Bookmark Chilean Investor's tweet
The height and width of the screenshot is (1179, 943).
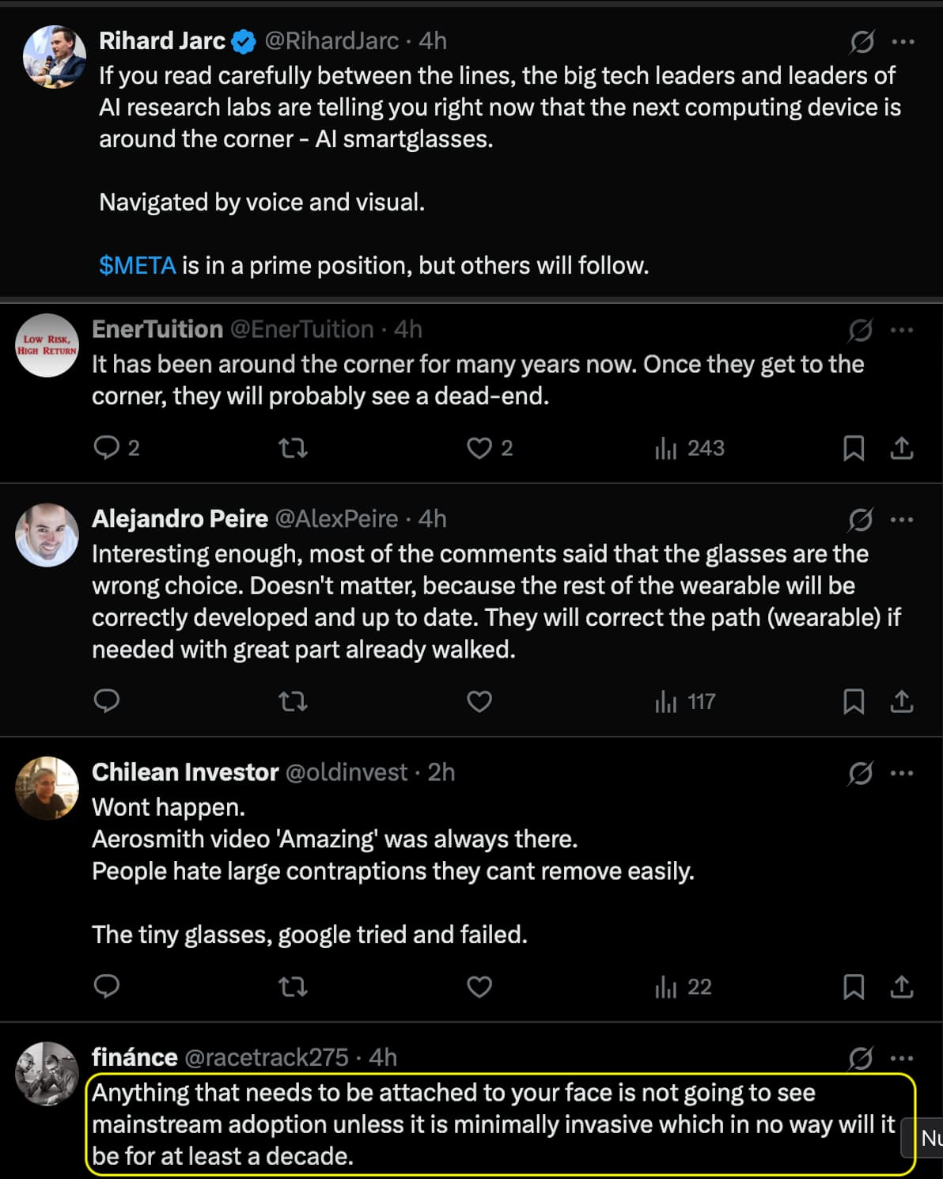854,987
